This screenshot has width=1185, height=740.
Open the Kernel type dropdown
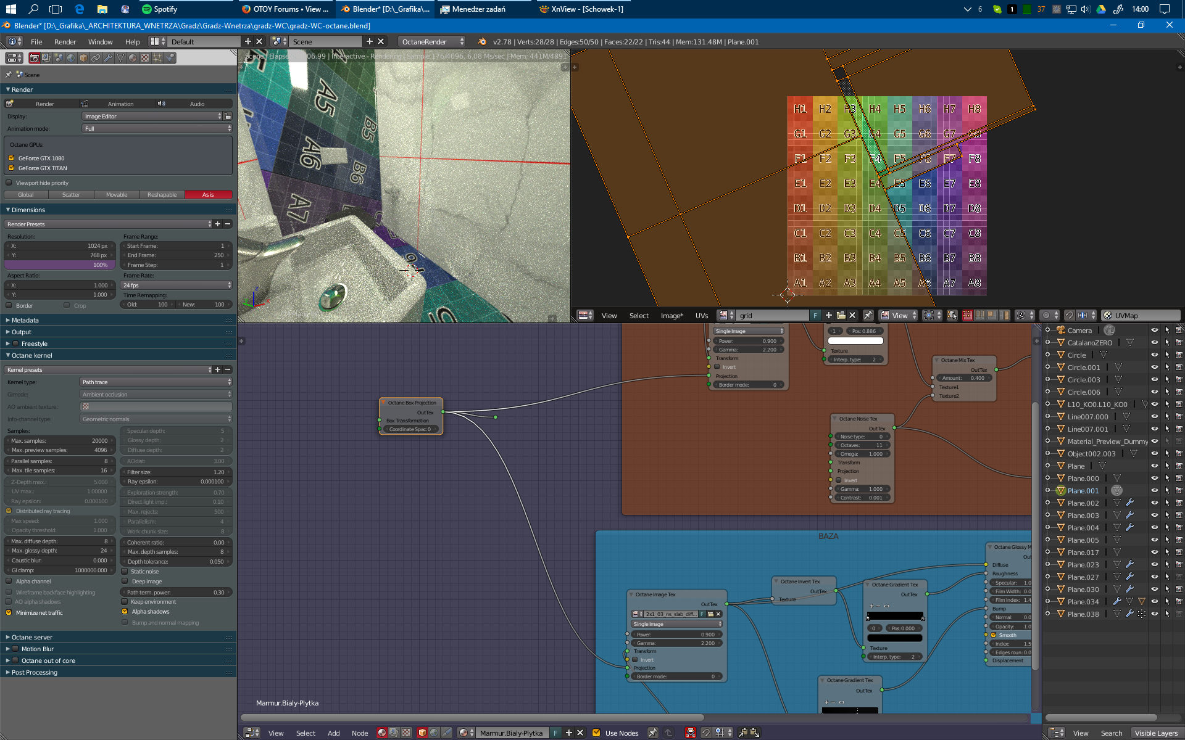[x=156, y=382]
